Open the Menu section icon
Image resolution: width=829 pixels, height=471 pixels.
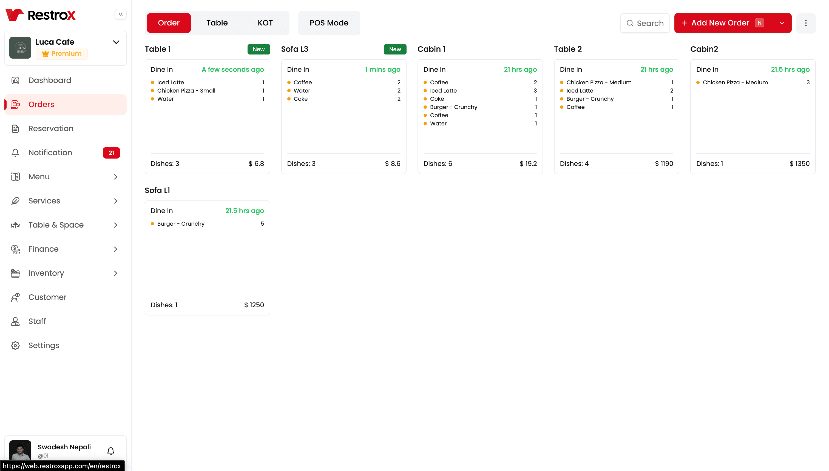click(16, 177)
